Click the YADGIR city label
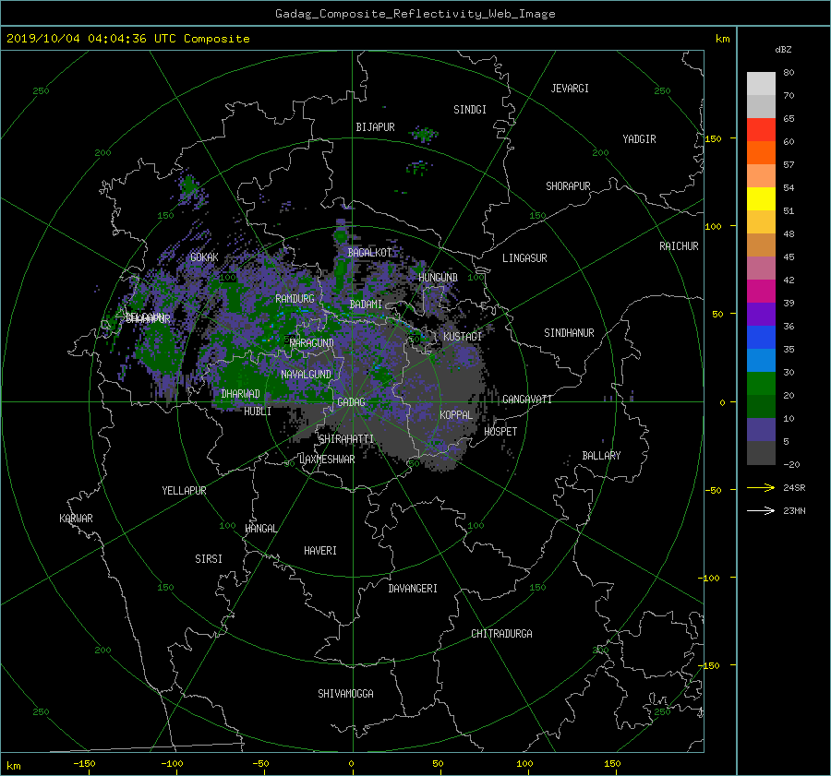 [639, 139]
